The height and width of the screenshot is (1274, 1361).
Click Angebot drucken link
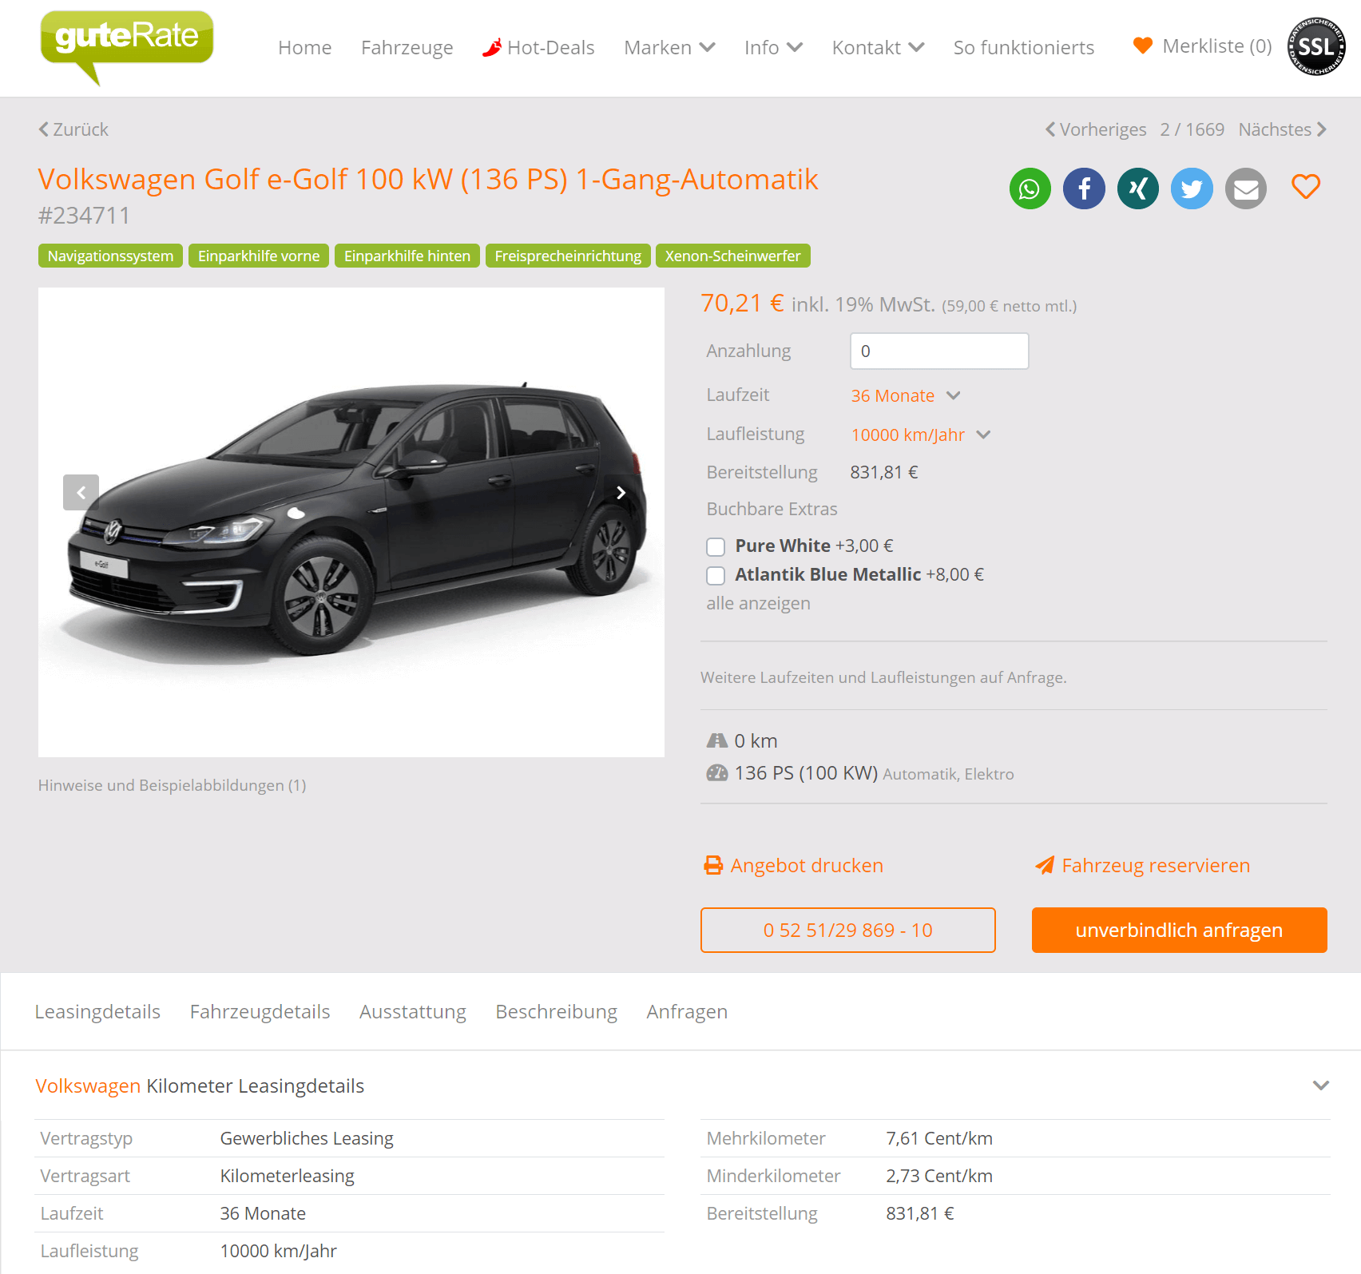807,865
